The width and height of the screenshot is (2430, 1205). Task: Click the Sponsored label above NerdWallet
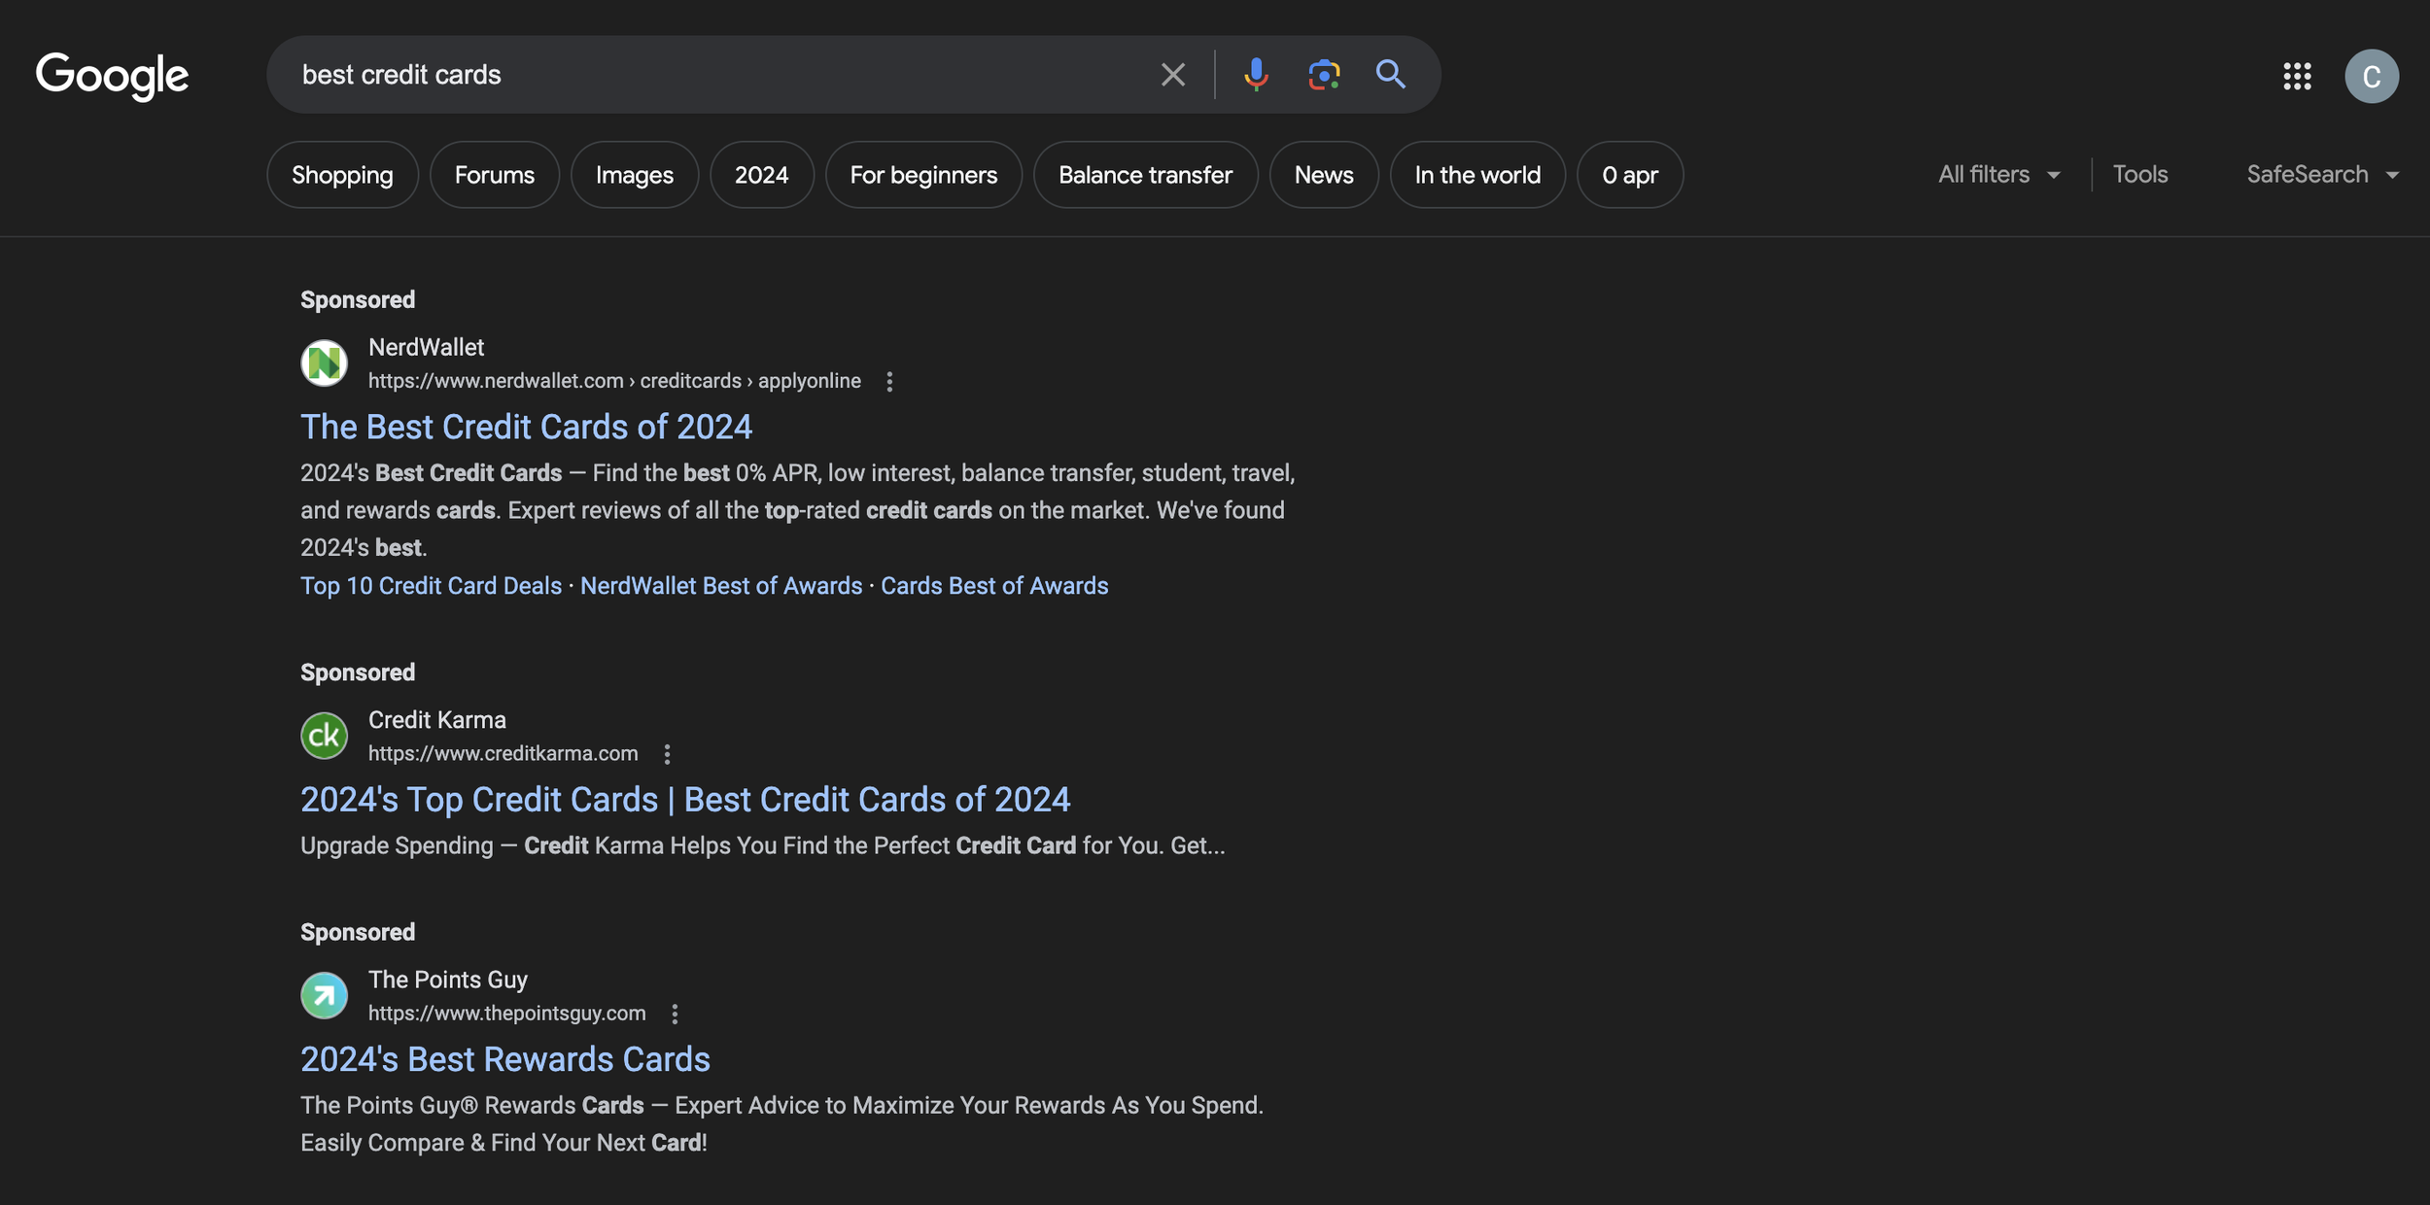[x=358, y=299]
